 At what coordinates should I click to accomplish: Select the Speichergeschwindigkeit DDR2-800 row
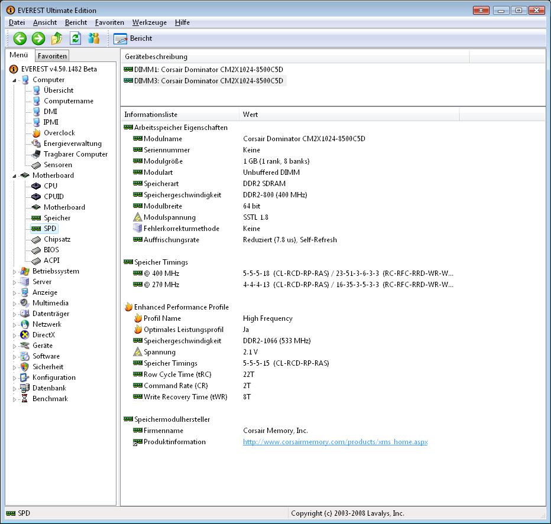[219, 195]
